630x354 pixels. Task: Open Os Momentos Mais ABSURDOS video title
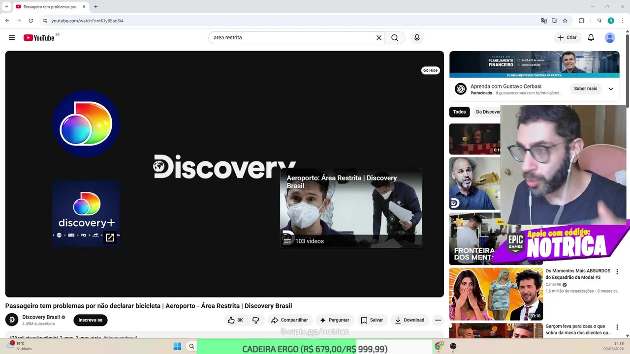coord(578,274)
